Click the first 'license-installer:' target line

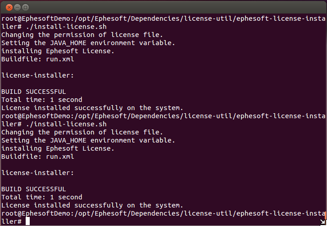(x=37, y=75)
